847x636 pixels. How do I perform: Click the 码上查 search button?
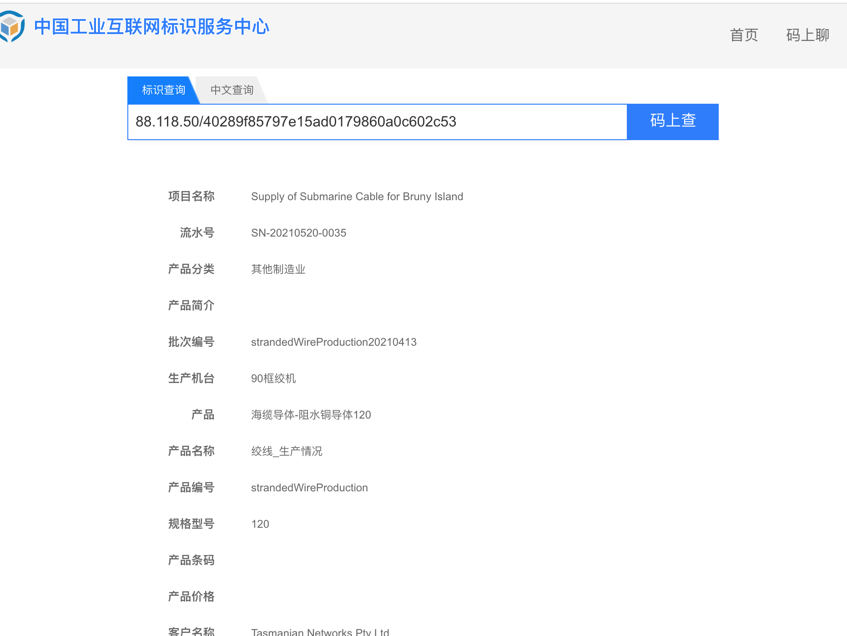(x=673, y=122)
